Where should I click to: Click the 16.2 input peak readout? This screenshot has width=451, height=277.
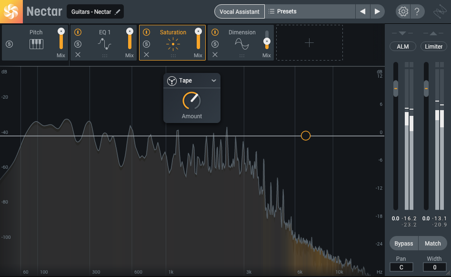click(x=409, y=218)
